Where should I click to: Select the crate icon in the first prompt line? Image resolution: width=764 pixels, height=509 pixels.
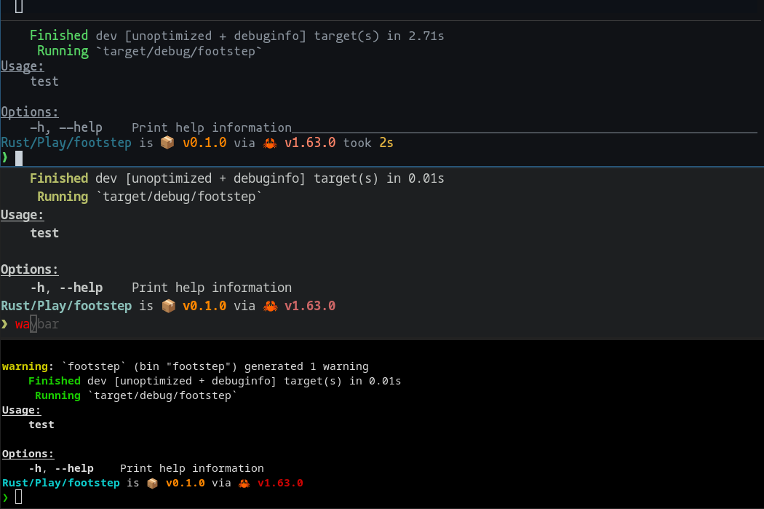coord(167,143)
